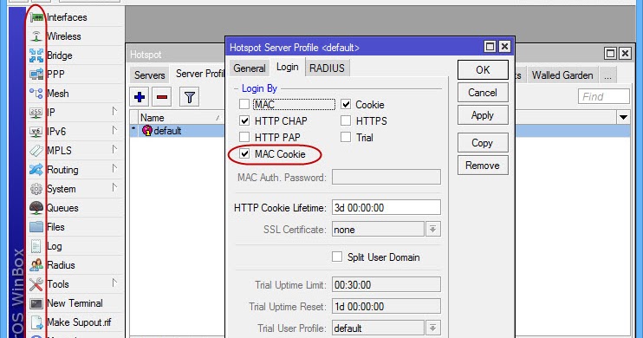Click the MPLS icon in sidebar
This screenshot has height=338, width=643.
pos(36,151)
